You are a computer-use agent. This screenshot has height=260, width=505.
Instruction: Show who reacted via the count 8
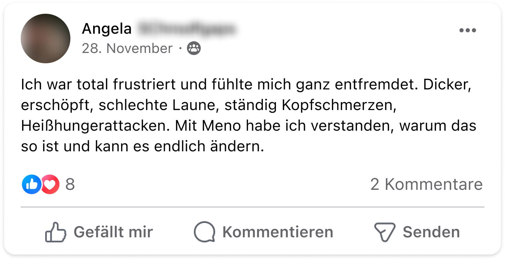[x=70, y=185]
